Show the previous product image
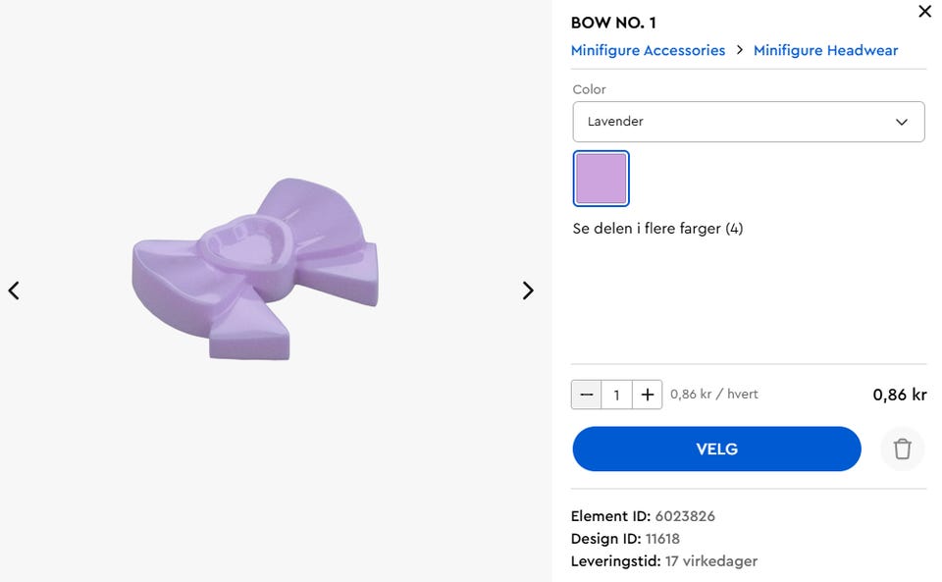Screen dimensions: 942x582 click(14, 291)
